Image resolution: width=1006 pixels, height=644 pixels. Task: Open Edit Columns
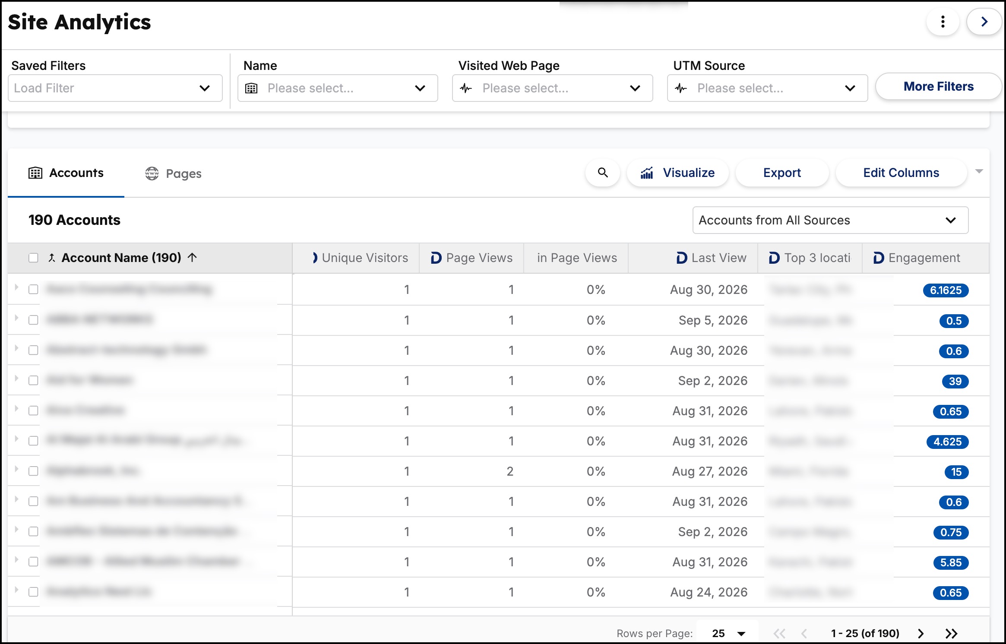tap(901, 173)
